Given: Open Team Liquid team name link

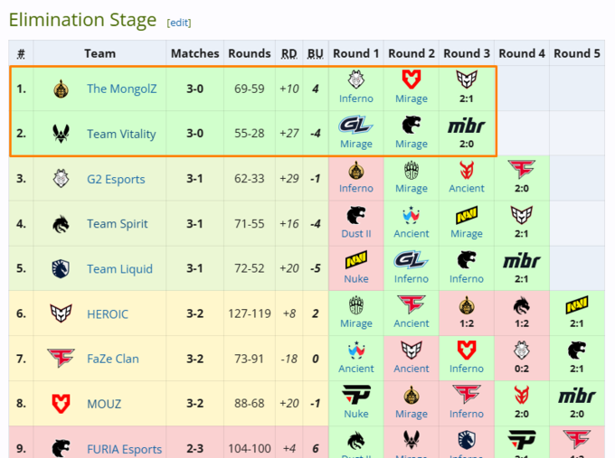Looking at the screenshot, I should [x=119, y=268].
